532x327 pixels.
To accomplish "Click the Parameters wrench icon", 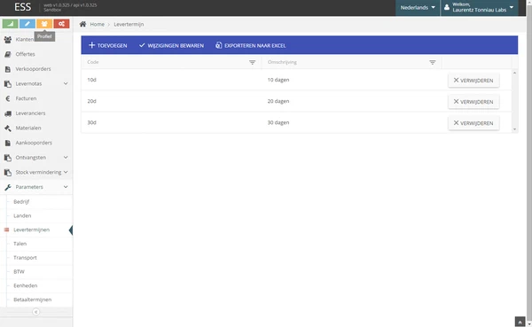I will coord(8,187).
